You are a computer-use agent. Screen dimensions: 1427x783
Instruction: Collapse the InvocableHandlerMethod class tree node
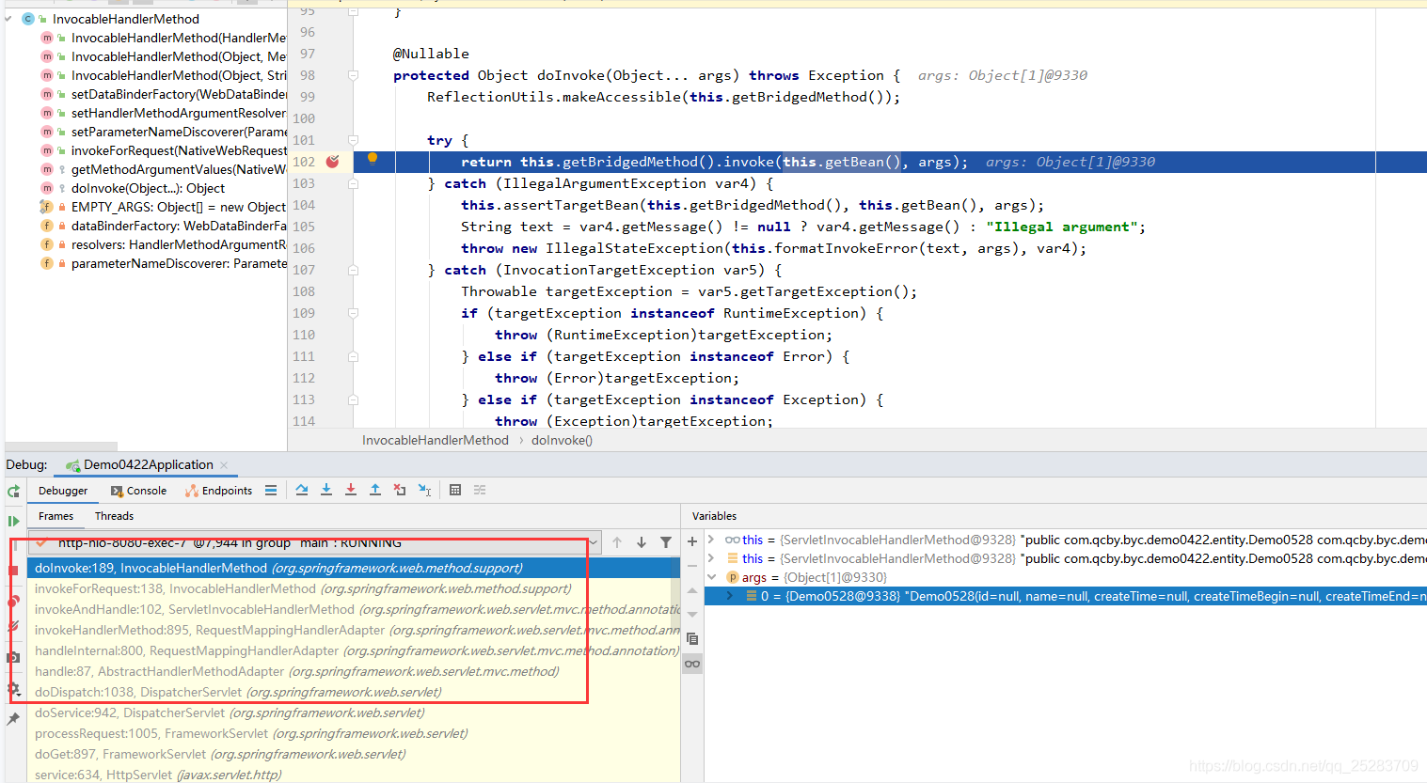point(8,19)
